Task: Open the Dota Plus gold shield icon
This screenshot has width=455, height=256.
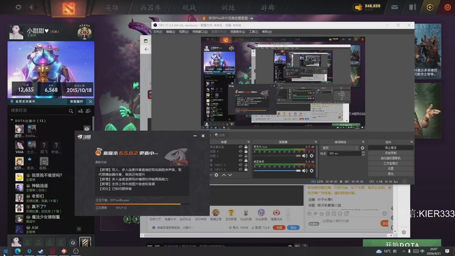Action: [430, 7]
